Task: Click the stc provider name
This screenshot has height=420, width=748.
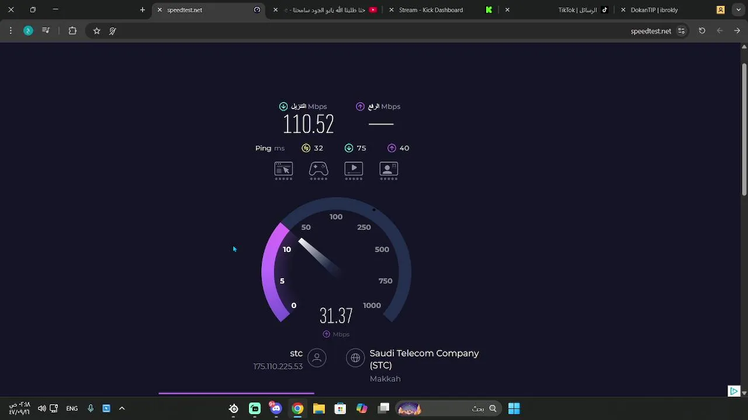Action: tap(296, 353)
